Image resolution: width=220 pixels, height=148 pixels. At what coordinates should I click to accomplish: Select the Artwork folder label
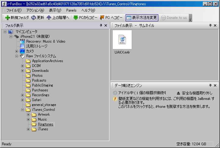(44, 115)
